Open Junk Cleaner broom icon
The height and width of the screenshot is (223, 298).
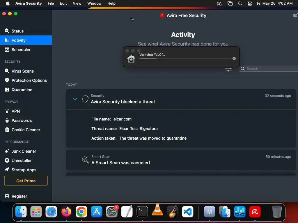pos(7,151)
